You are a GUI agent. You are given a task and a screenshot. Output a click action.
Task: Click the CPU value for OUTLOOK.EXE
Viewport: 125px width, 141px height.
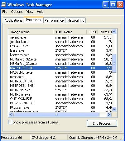point(93,99)
